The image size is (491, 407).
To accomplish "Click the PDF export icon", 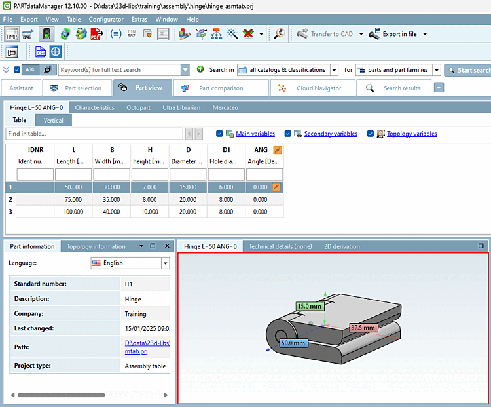I will click(x=96, y=34).
